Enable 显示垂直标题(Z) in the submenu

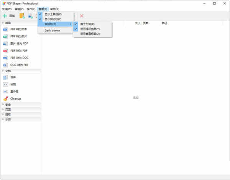[x=90, y=34]
